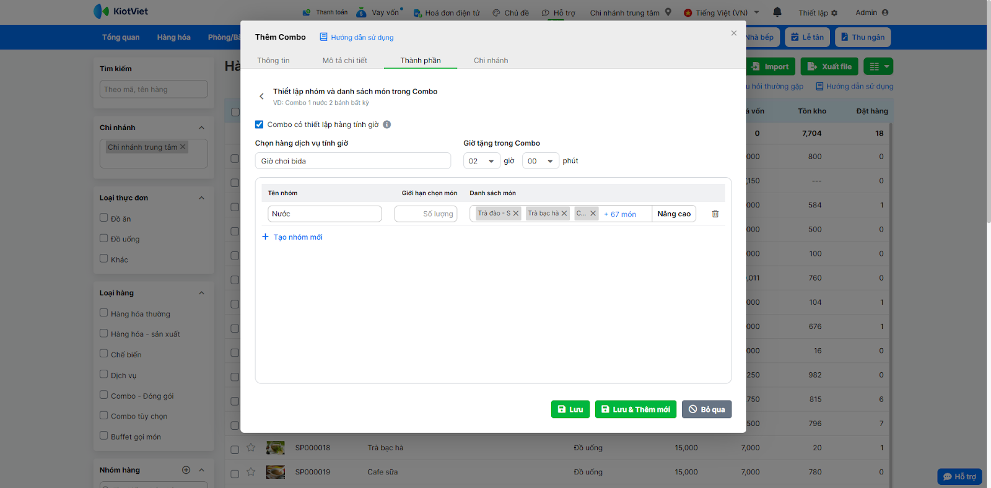The image size is (991, 488).
Task: Click the plus icon for new group
Action: [x=265, y=237]
